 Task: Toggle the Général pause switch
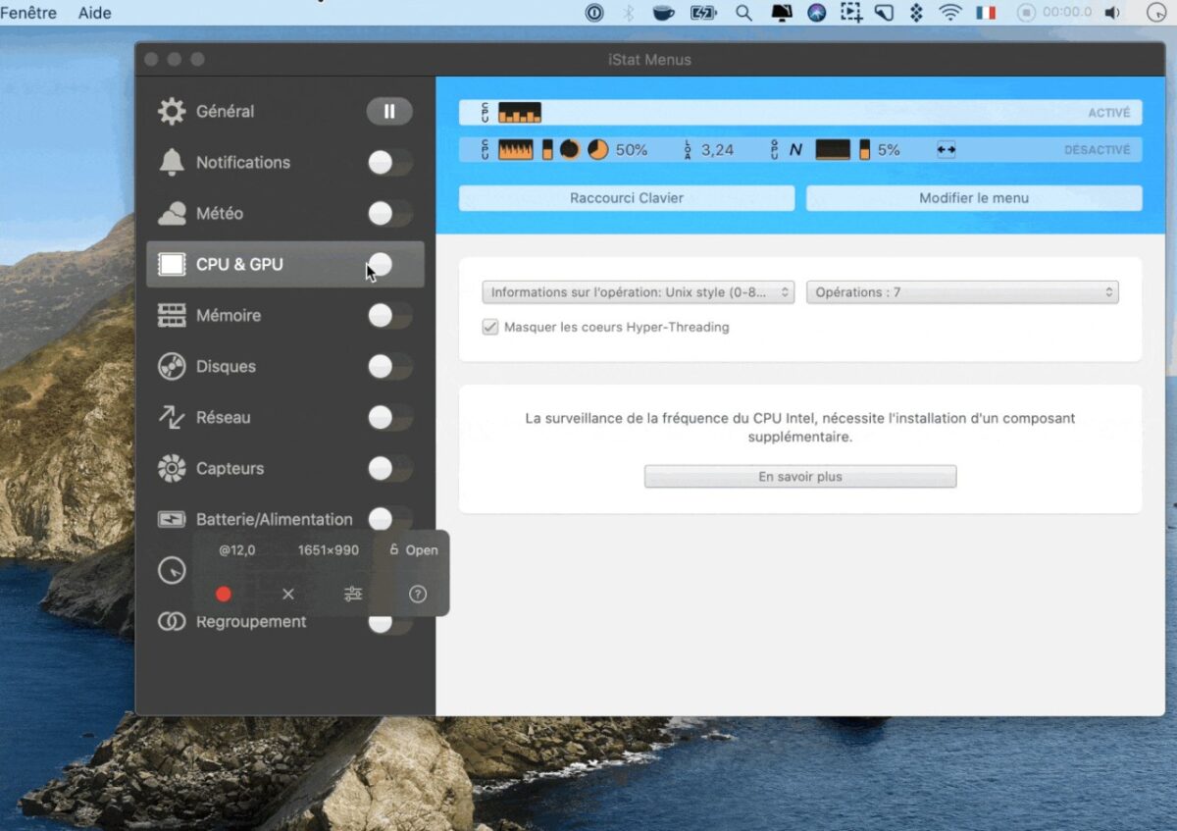(x=389, y=111)
